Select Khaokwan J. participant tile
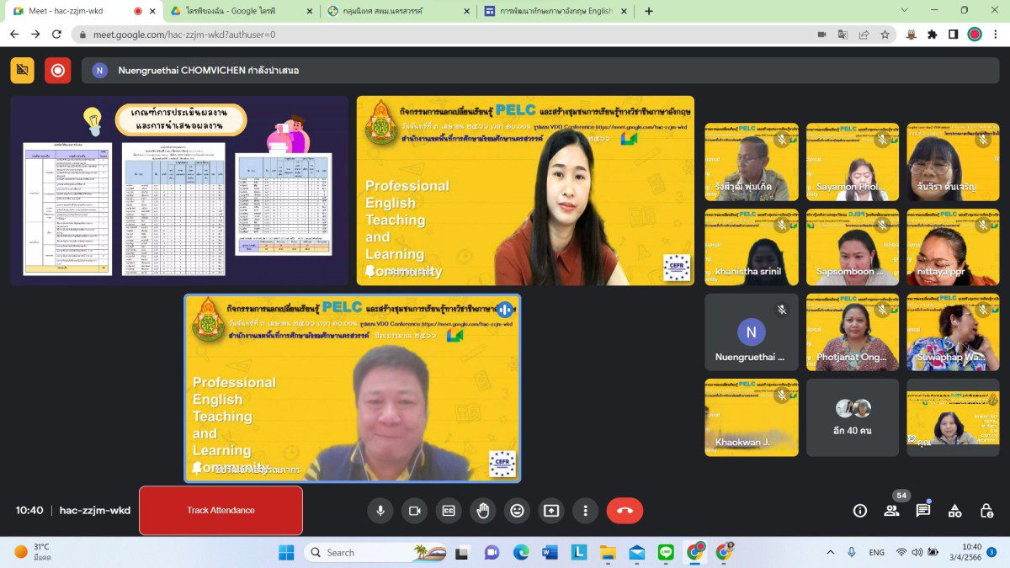 tap(752, 417)
